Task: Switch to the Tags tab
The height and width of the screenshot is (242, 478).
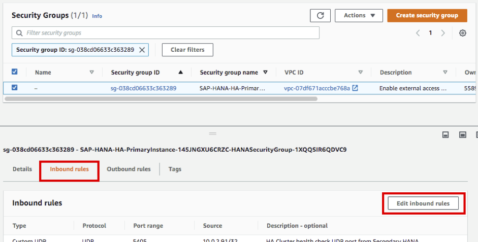Action: point(175,169)
